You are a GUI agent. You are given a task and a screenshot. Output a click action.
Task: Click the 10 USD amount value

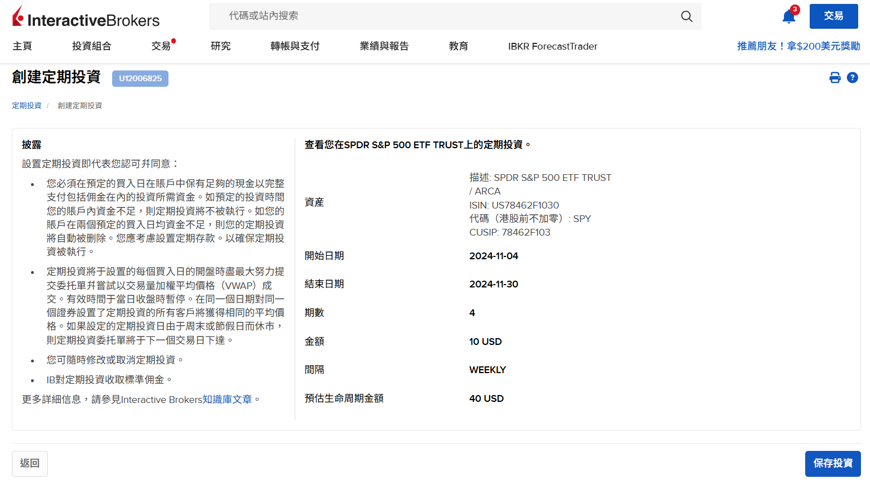pos(486,342)
